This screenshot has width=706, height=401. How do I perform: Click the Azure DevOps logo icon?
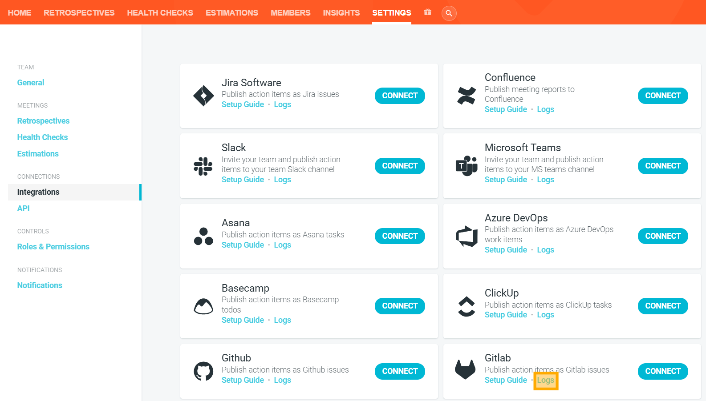(467, 236)
